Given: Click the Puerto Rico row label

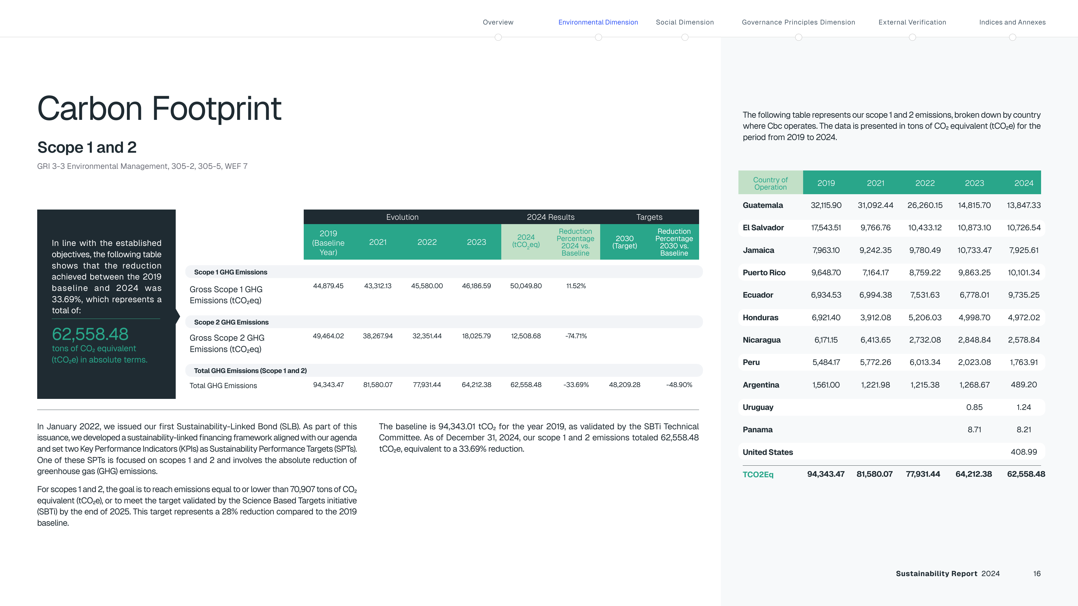Looking at the screenshot, I should click(x=764, y=273).
